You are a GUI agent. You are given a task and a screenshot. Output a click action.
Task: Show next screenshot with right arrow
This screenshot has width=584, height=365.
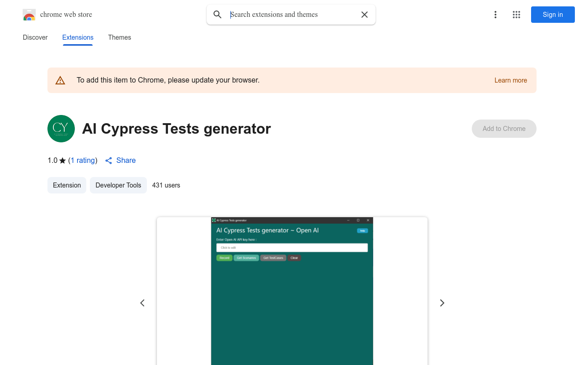point(442,303)
